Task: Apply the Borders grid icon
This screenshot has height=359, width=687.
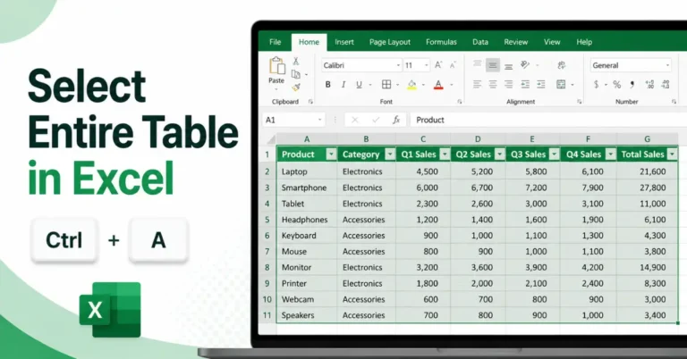Action: click(x=386, y=85)
